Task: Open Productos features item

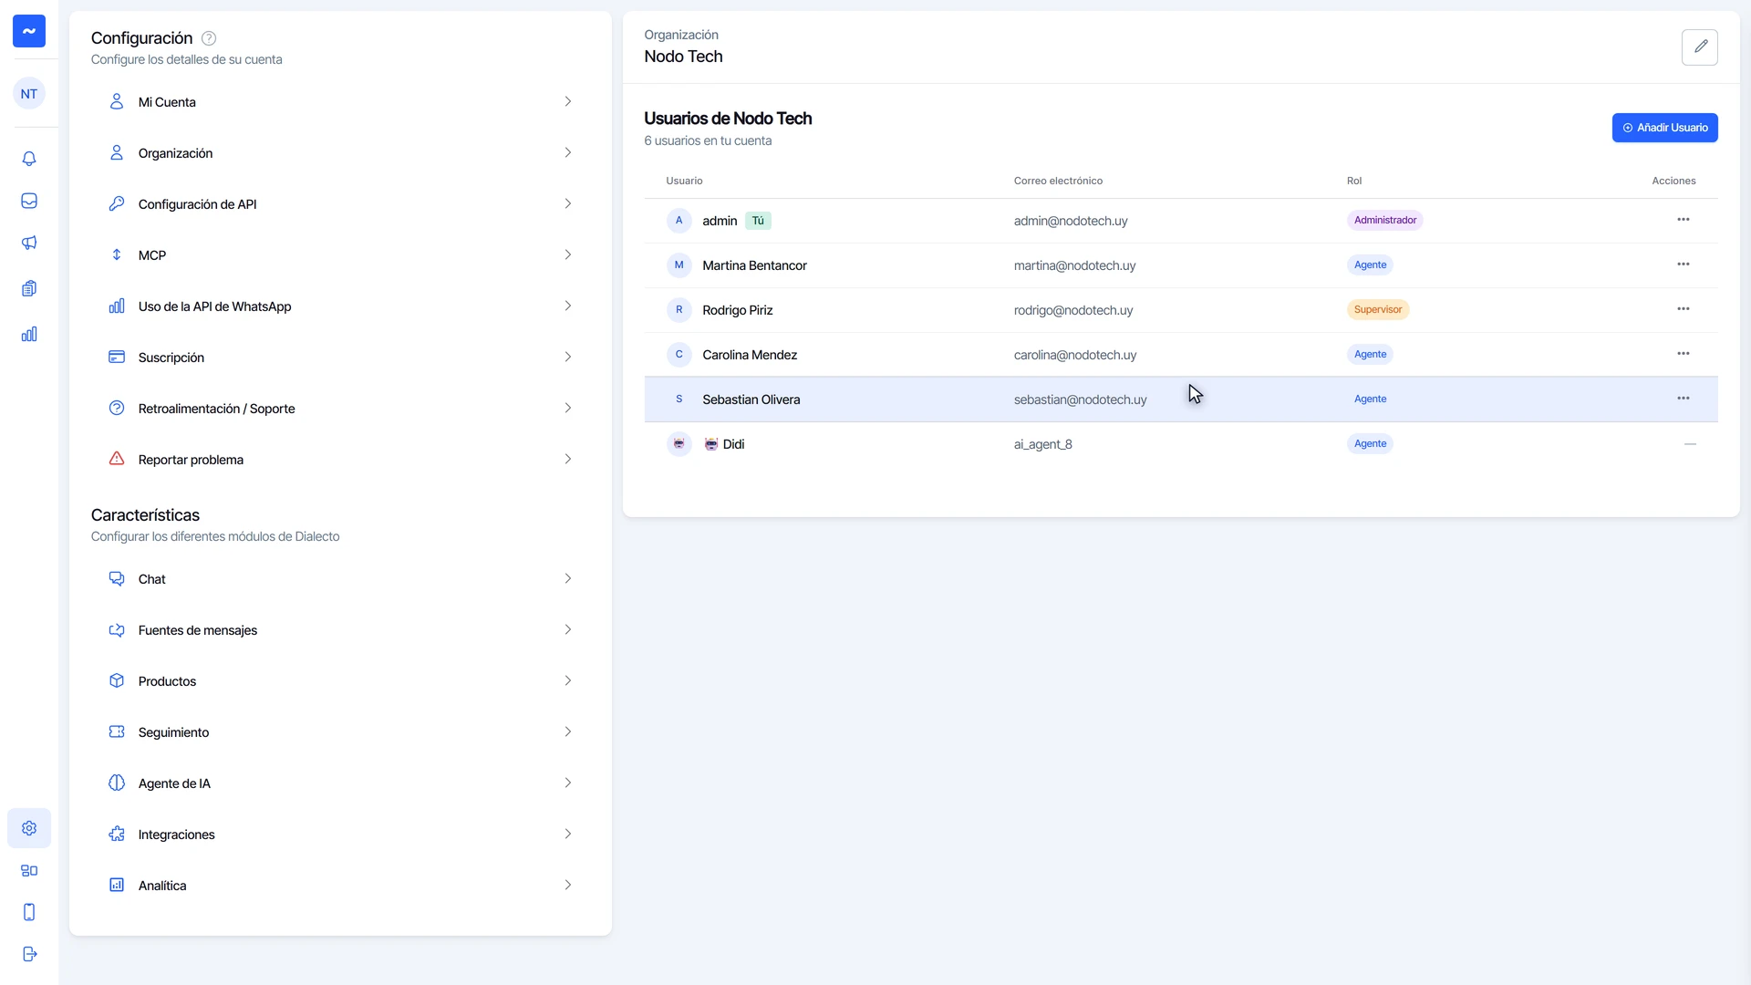Action: click(x=340, y=681)
